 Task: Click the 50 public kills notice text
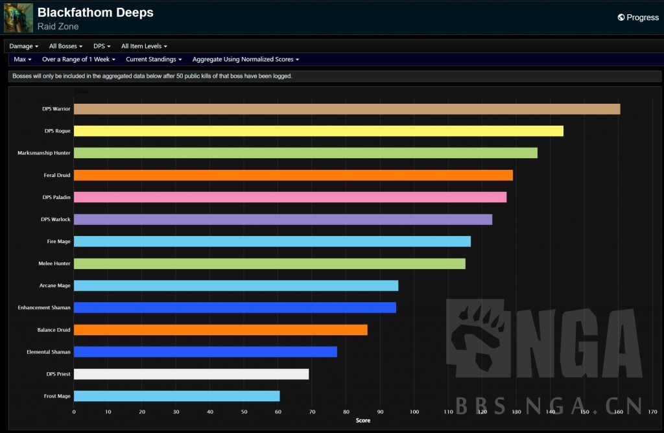(152, 76)
